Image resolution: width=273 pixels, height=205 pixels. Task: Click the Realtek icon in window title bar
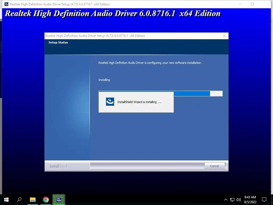tap(6, 4)
